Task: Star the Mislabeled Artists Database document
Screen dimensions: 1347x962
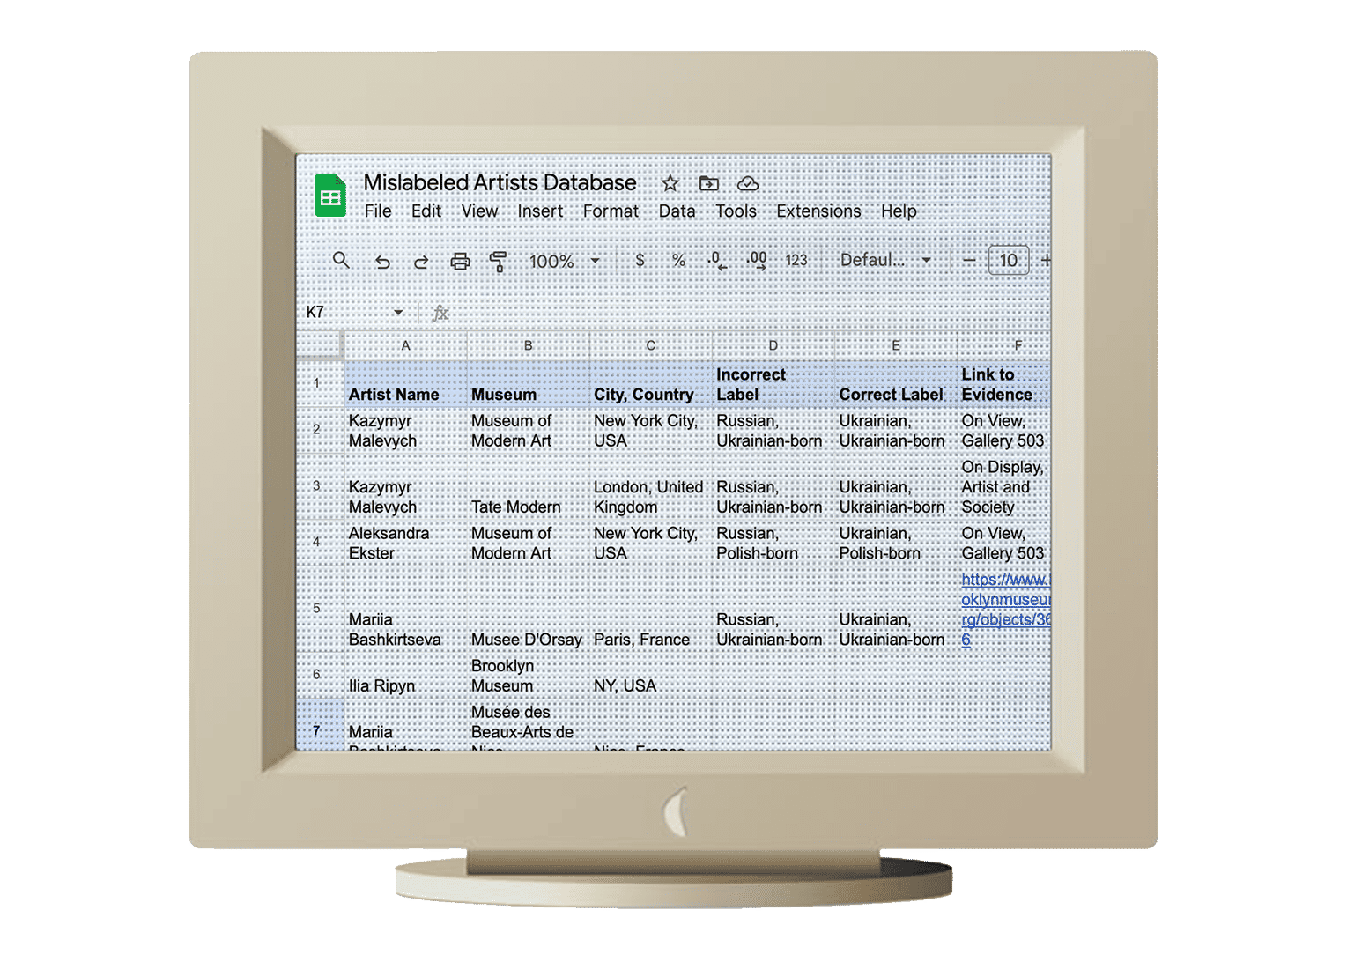Action: tap(670, 183)
